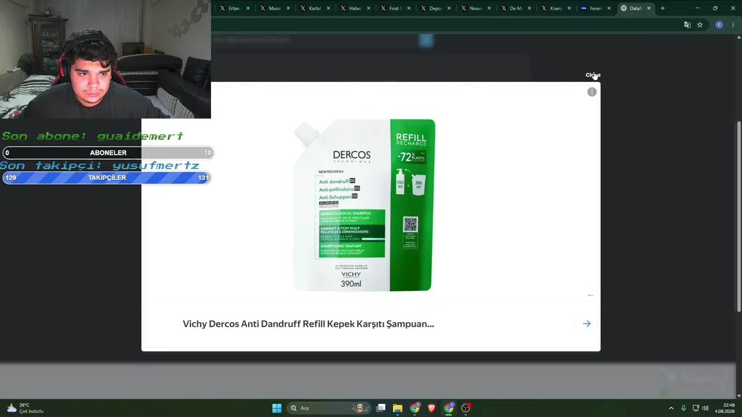Open the ad options three-dot menu

click(x=592, y=92)
